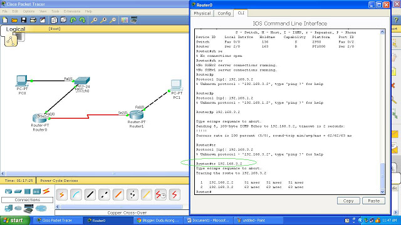The width and height of the screenshot is (401, 225).
Task: Choose Connections lightning category
Action: (x=46, y=191)
